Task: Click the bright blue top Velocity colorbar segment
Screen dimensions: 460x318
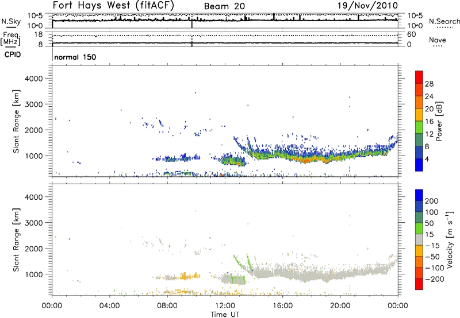Action: tap(419, 195)
